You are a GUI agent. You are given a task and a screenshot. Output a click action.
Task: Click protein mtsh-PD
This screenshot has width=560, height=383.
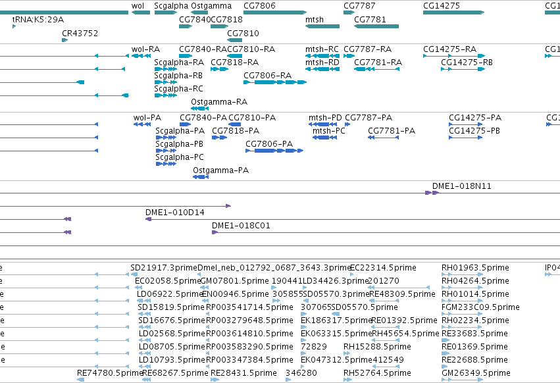323,124
